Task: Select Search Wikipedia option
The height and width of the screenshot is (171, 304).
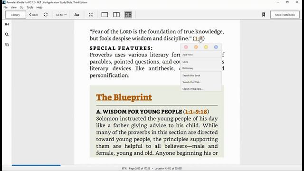Action: pyautogui.click(x=201, y=89)
